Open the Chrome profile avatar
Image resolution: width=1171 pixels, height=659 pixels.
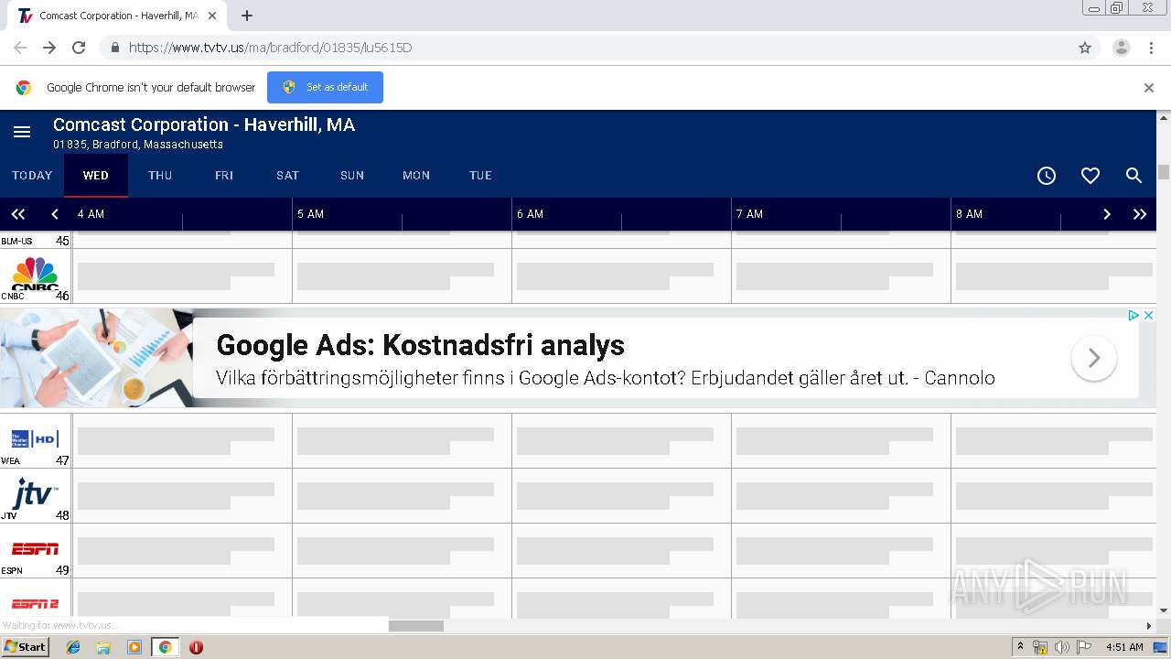pos(1122,48)
